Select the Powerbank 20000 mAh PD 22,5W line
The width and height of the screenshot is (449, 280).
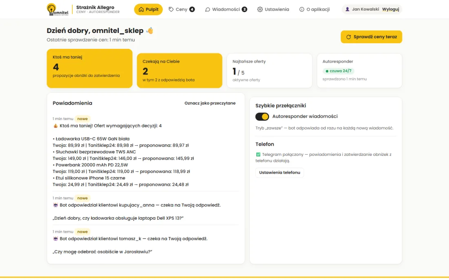coord(90,165)
